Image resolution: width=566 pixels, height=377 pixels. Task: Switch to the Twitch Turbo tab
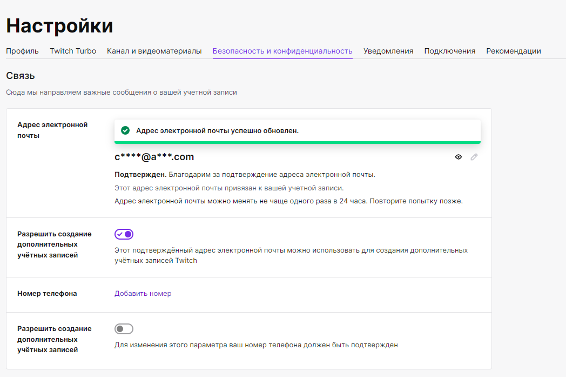click(x=73, y=51)
